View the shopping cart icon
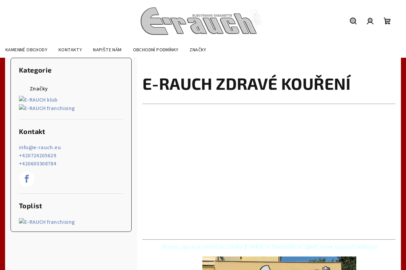This screenshot has height=270, width=406. click(387, 20)
